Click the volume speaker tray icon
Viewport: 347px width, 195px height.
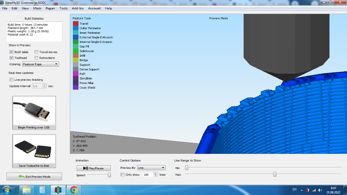click(x=320, y=190)
